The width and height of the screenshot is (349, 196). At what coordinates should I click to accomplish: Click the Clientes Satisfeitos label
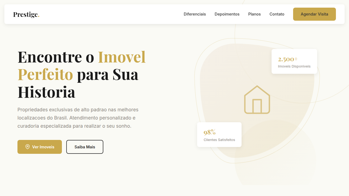[219, 140]
